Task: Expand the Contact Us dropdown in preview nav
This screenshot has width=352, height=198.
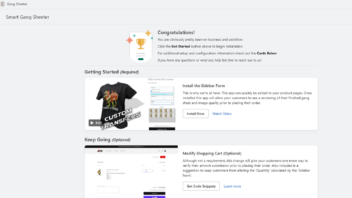Action: [x=123, y=151]
